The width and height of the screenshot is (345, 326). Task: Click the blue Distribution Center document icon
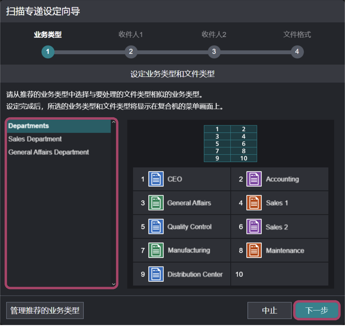[x=156, y=274]
